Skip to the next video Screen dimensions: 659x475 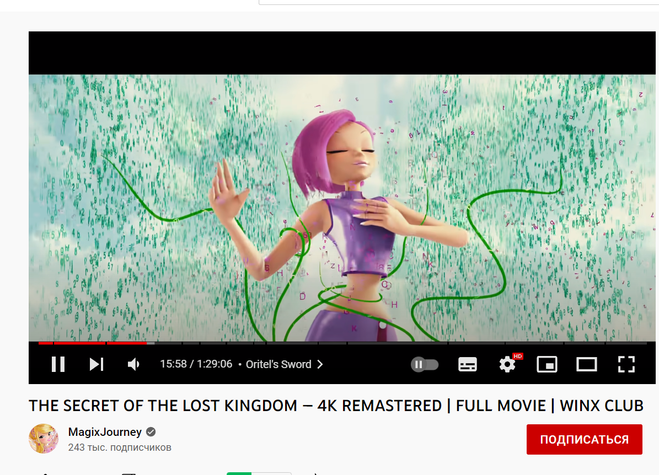coord(97,364)
